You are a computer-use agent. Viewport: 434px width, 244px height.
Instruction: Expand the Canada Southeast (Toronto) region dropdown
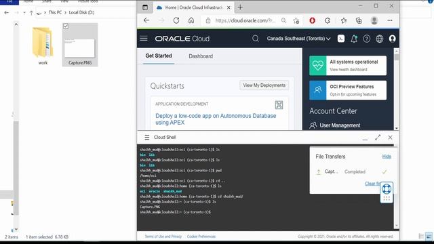click(x=298, y=39)
